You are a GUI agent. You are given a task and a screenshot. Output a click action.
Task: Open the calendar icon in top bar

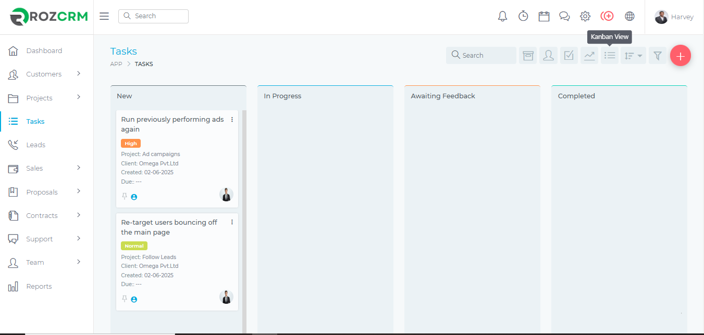click(x=544, y=16)
